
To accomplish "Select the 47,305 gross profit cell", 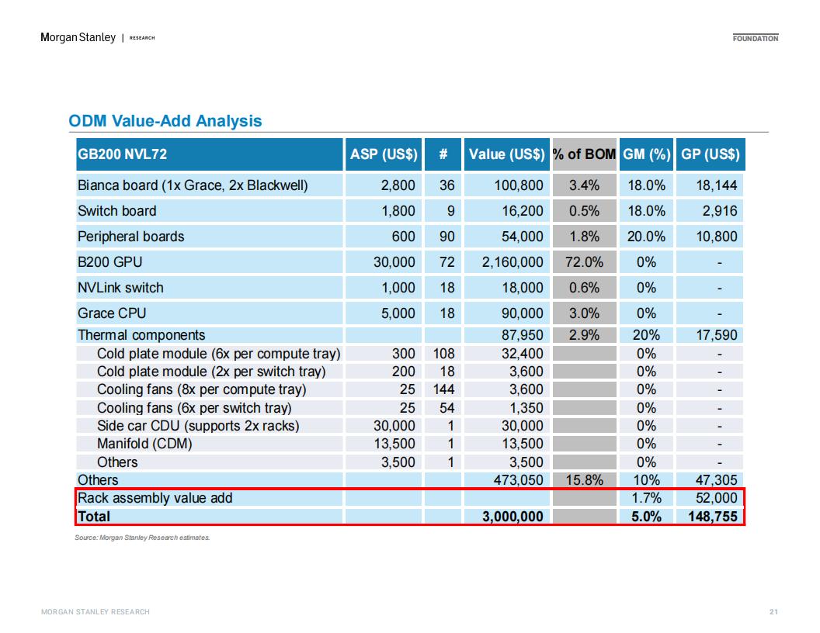I will (x=717, y=480).
